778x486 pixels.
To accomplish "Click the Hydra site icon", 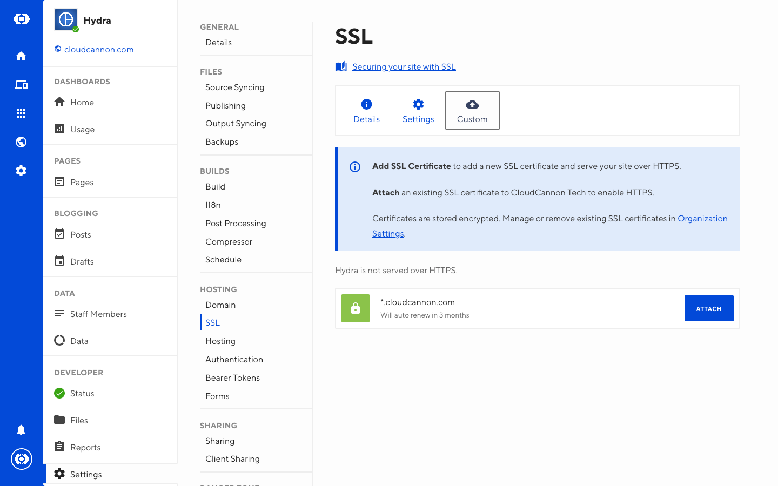I will point(66,20).
